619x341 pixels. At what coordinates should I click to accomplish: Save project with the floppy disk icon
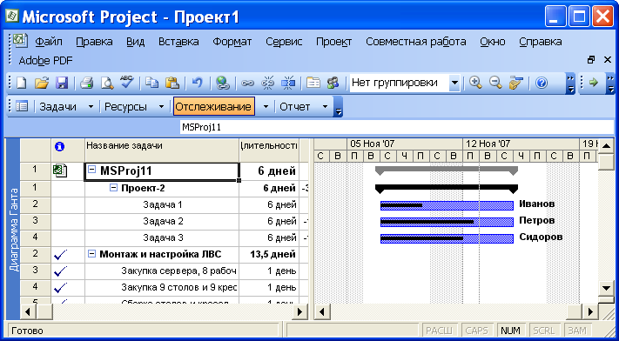tap(62, 83)
